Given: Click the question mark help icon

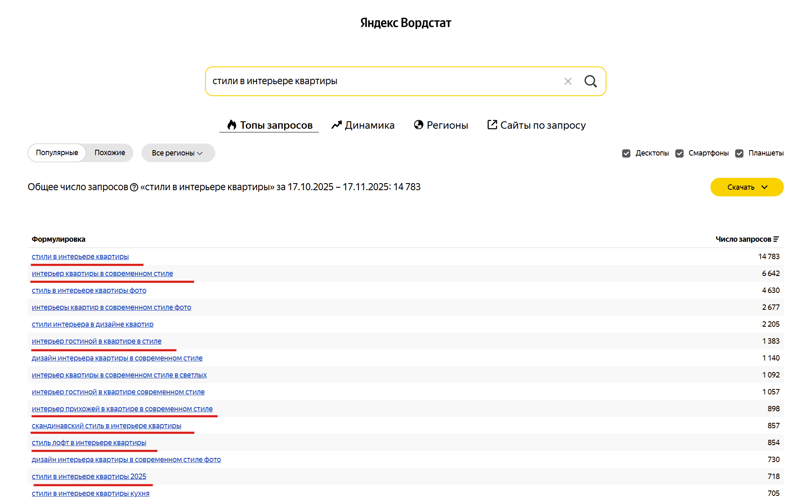Looking at the screenshot, I should point(134,187).
